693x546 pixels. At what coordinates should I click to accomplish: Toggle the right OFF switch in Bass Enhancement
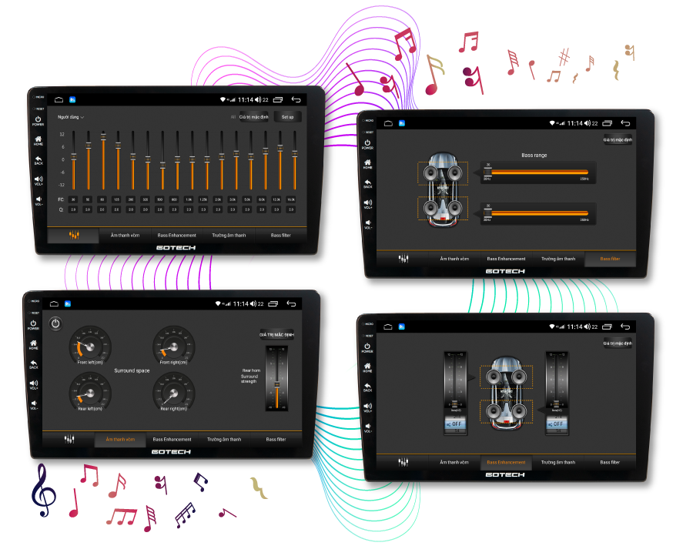557,424
